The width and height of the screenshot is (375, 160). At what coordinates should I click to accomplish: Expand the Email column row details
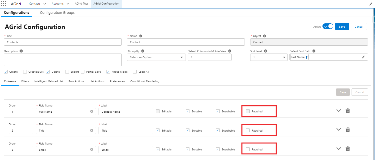[x=339, y=149]
